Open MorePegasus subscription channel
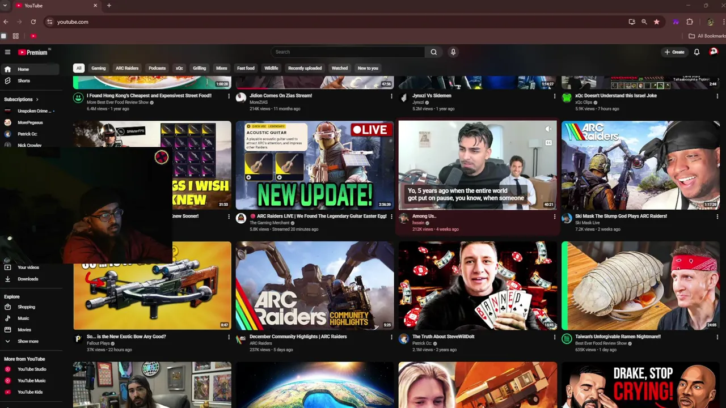The height and width of the screenshot is (408, 726). click(x=29, y=122)
